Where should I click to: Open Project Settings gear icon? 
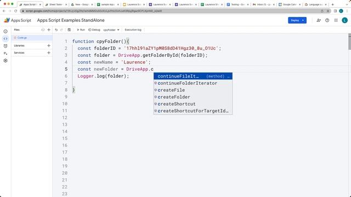(x=5, y=61)
